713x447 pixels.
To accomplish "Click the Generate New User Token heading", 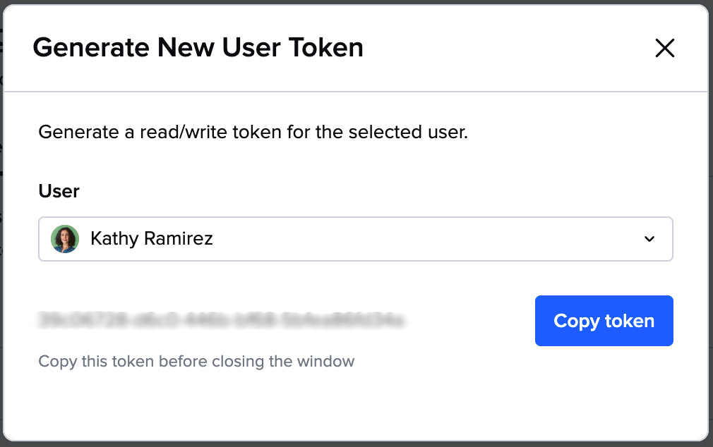I will coord(198,47).
